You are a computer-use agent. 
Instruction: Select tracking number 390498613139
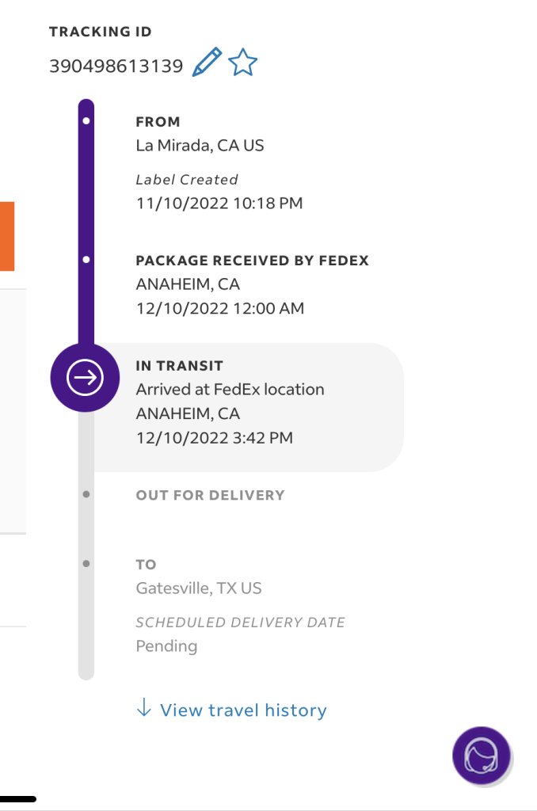point(116,67)
